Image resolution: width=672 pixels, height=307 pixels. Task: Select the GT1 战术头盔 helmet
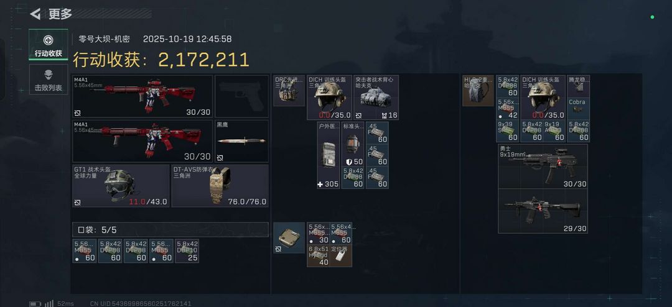pos(121,186)
